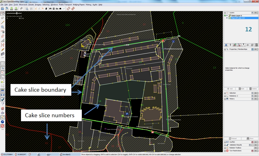259x156 pixels.
Task: Collapse the History panel
Action: [x=225, y=99]
